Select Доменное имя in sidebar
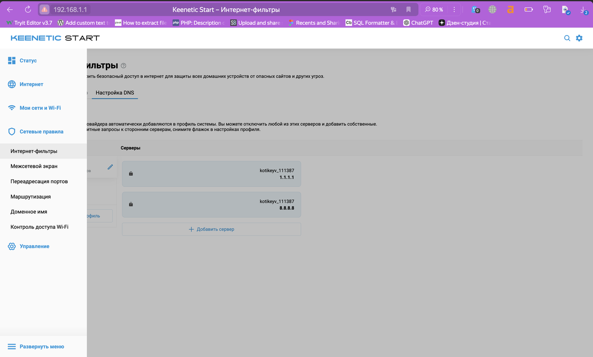Screen dimensions: 593x357 (43, 211)
